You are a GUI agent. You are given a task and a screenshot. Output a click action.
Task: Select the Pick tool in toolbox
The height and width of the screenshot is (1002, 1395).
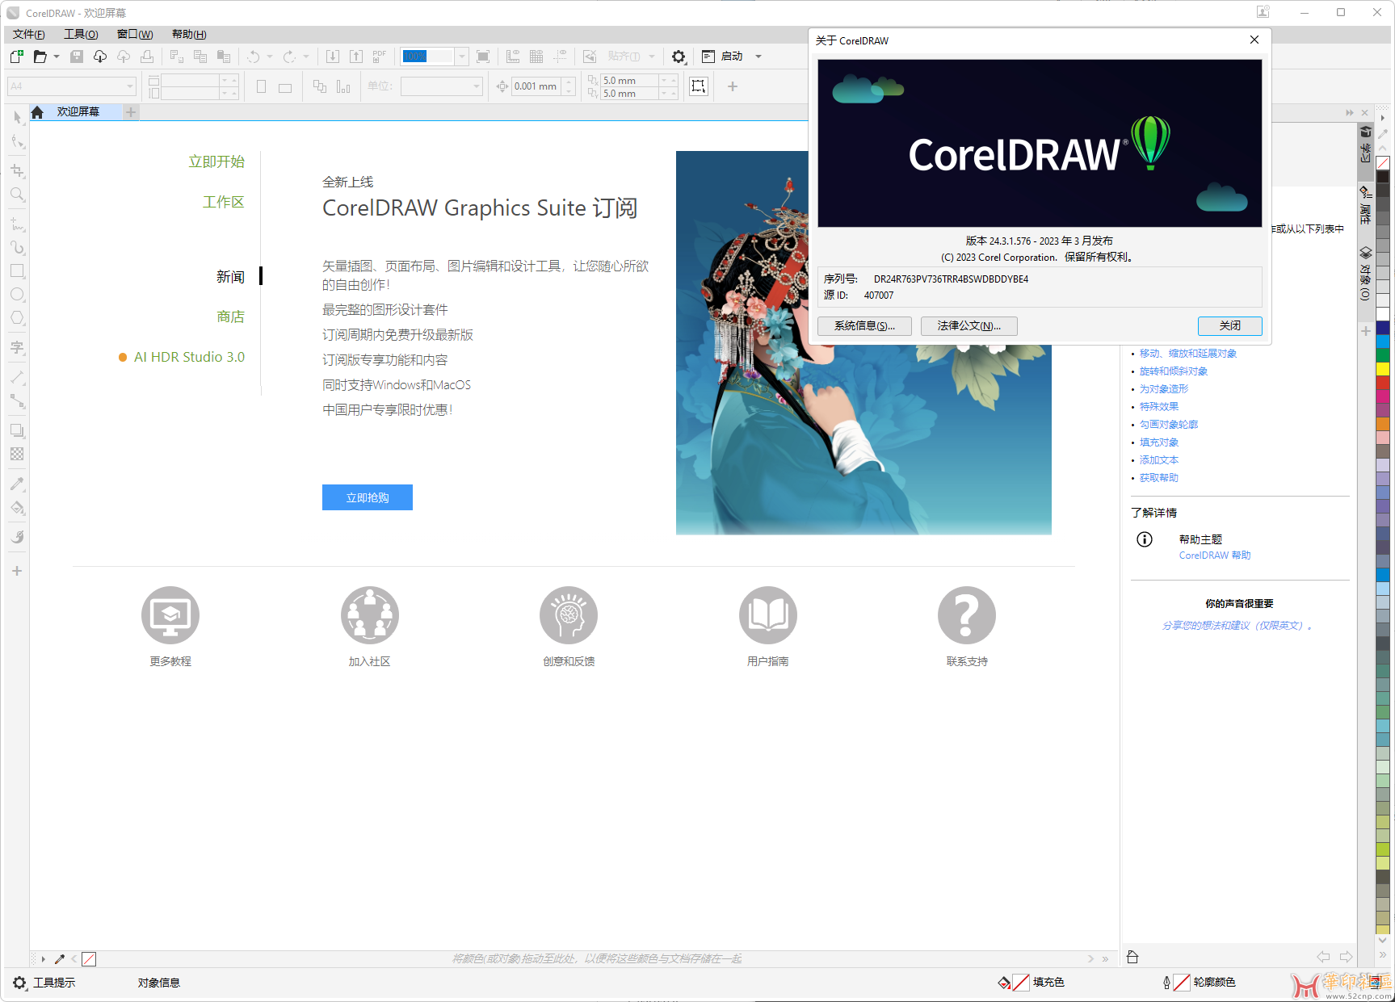[x=17, y=118]
